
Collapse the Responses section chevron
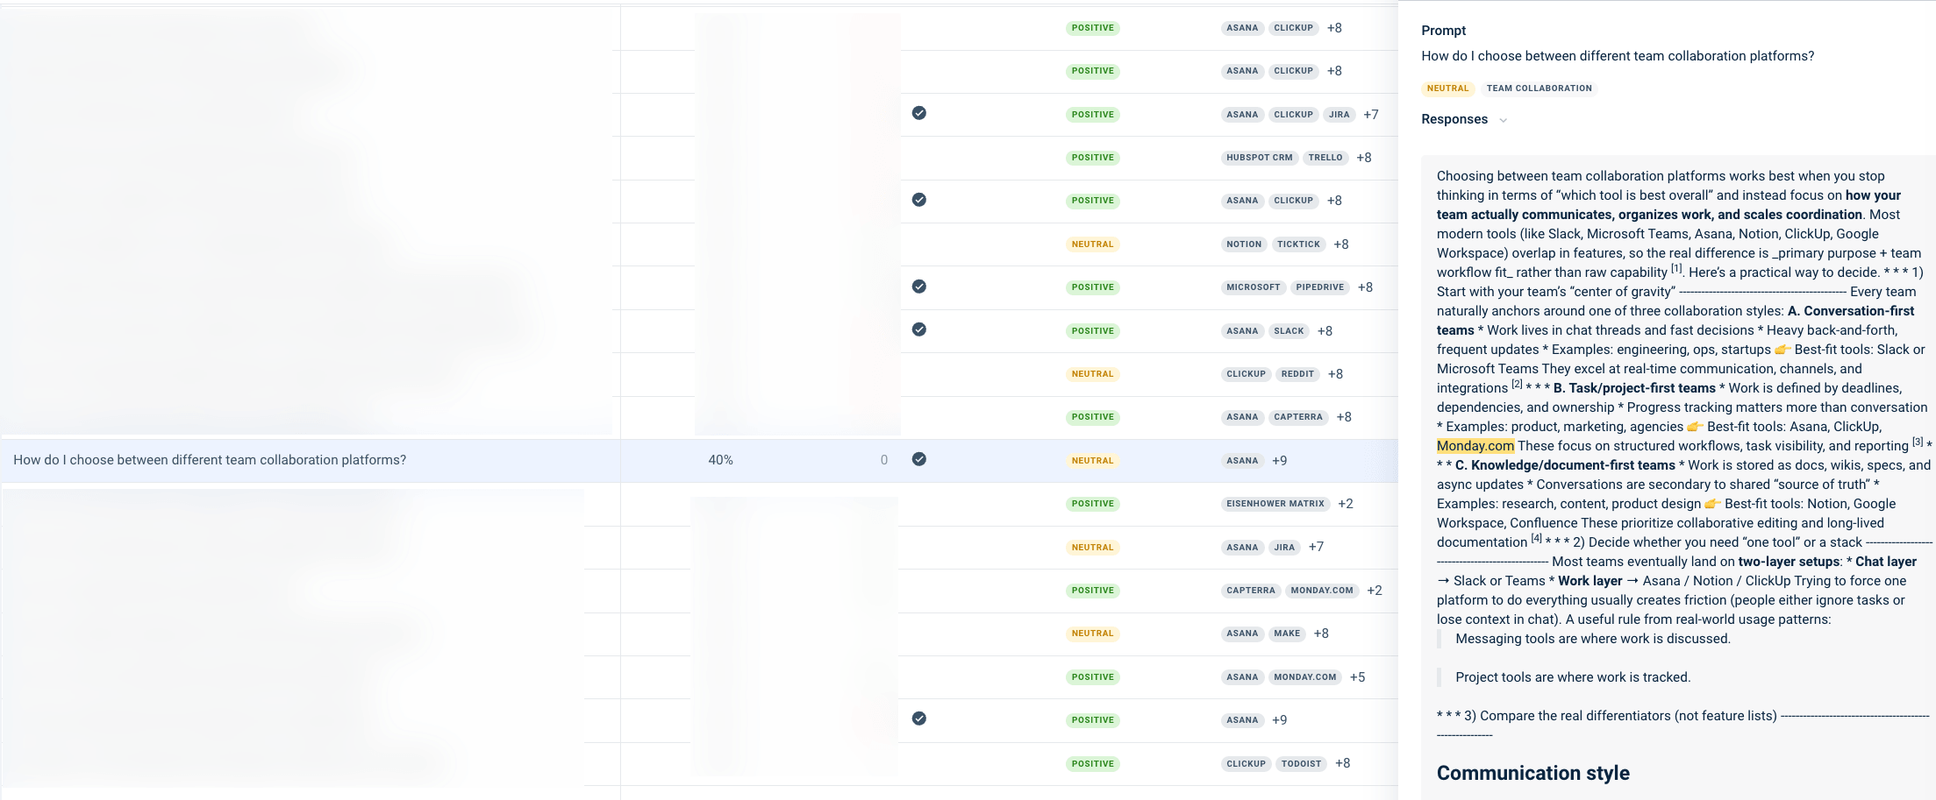(x=1503, y=120)
